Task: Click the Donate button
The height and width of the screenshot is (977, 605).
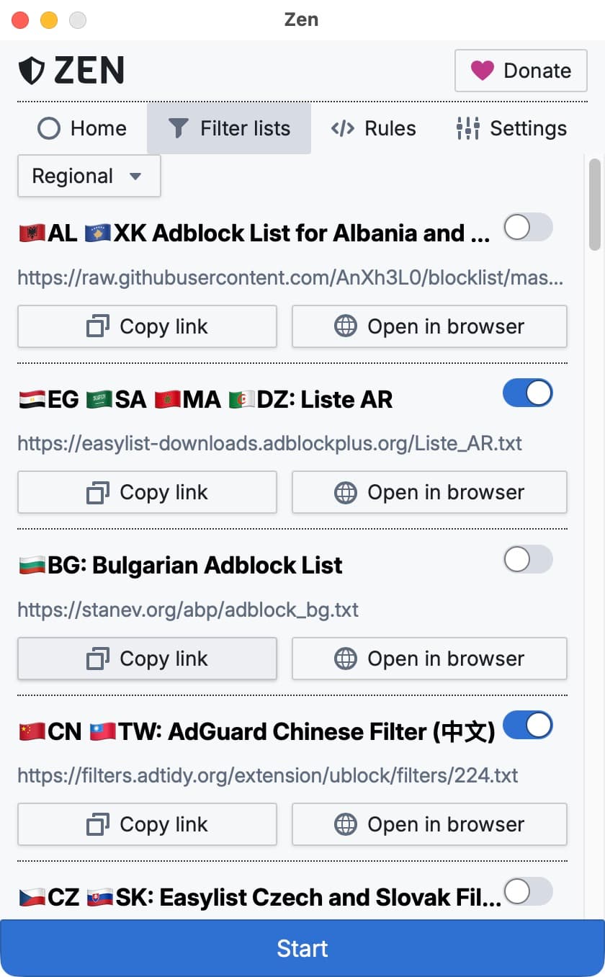Action: pyautogui.click(x=520, y=71)
